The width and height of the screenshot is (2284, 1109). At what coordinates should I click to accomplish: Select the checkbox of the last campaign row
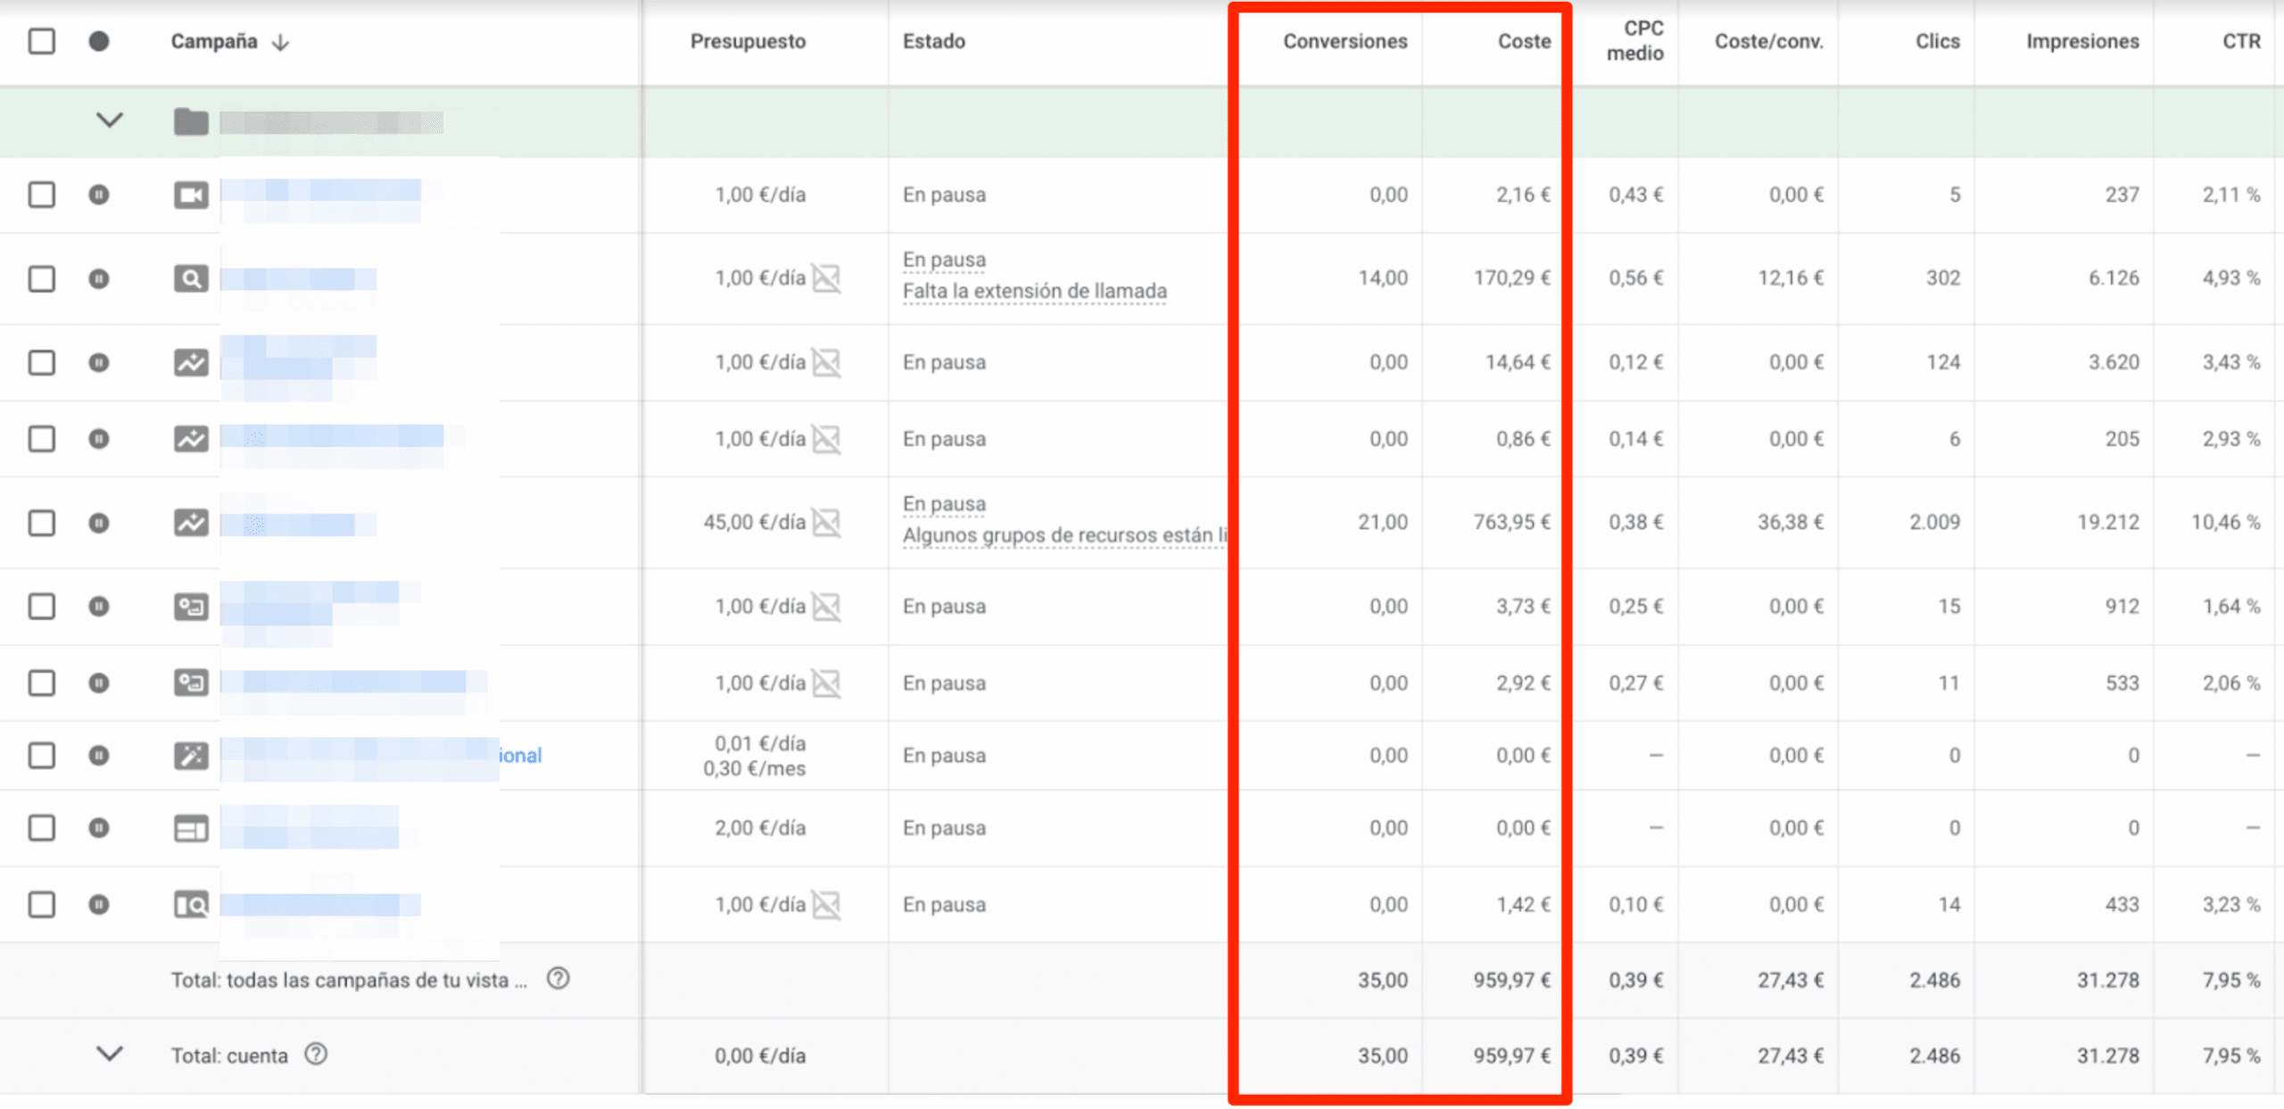(42, 905)
